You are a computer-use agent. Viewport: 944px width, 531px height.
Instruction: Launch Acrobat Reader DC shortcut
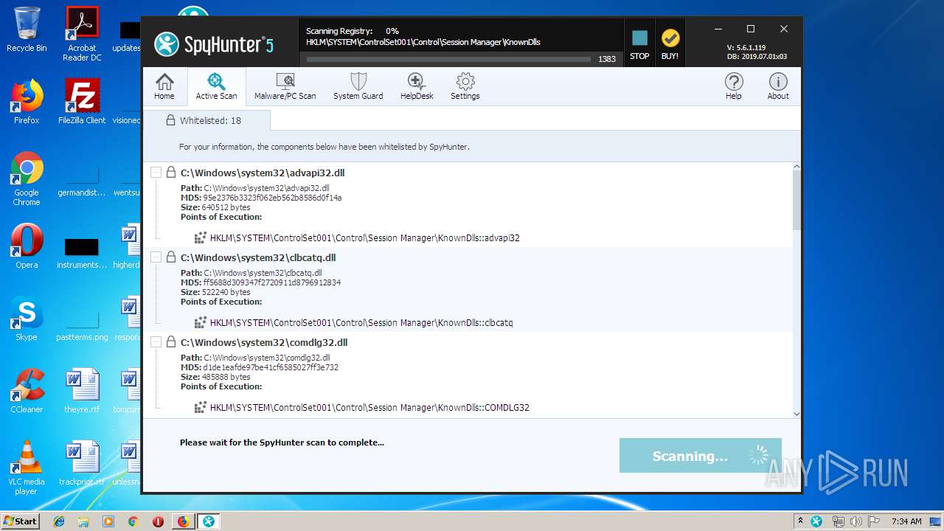tap(82, 34)
